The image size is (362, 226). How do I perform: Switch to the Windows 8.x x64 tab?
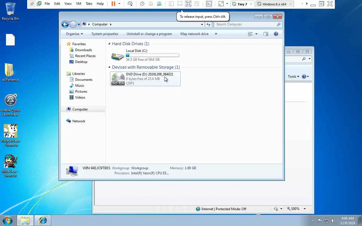click(274, 4)
